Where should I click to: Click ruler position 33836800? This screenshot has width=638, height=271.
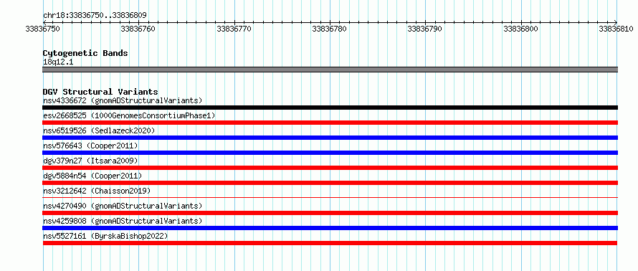(521, 29)
